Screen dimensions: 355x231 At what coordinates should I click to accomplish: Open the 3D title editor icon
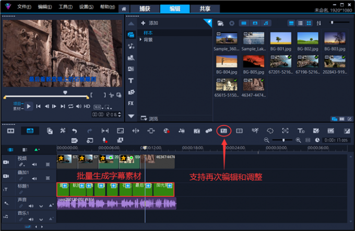tap(301, 131)
